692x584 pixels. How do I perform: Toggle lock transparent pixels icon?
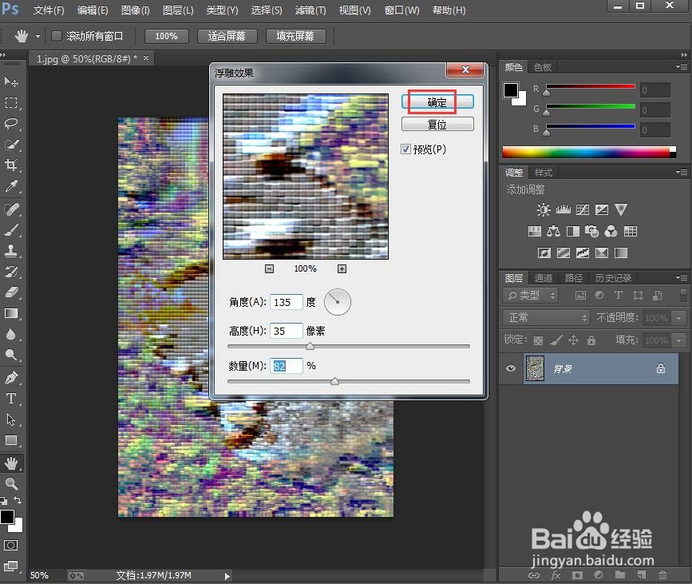[538, 340]
